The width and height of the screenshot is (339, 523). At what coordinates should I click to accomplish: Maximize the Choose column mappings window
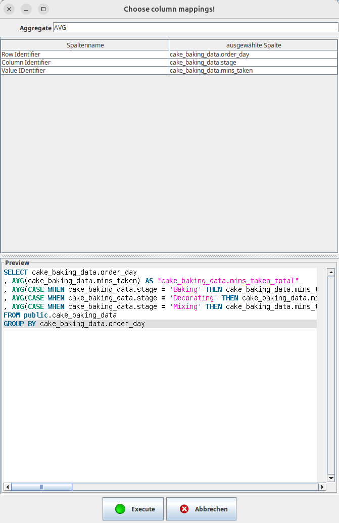tap(43, 9)
